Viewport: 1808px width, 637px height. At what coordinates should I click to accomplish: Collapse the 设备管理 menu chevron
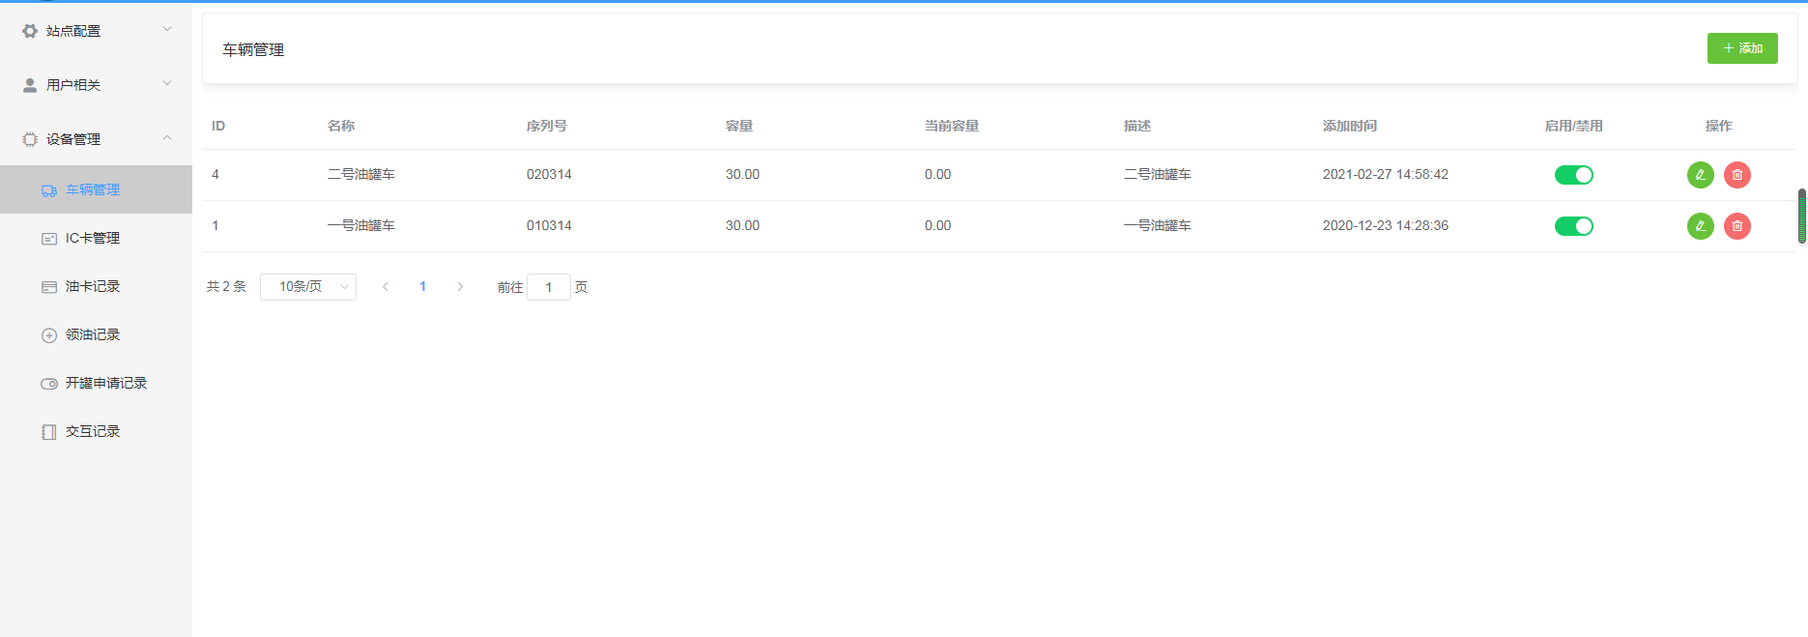click(x=167, y=137)
